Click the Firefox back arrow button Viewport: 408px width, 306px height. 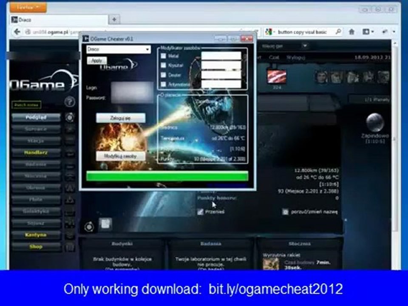point(17,32)
